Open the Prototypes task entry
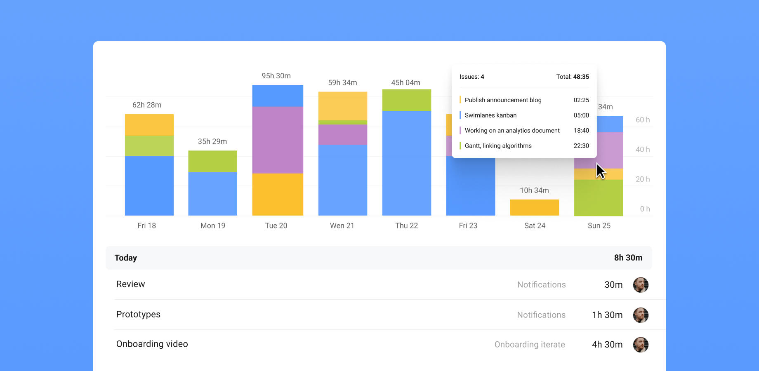Image resolution: width=759 pixels, height=371 pixels. point(138,315)
